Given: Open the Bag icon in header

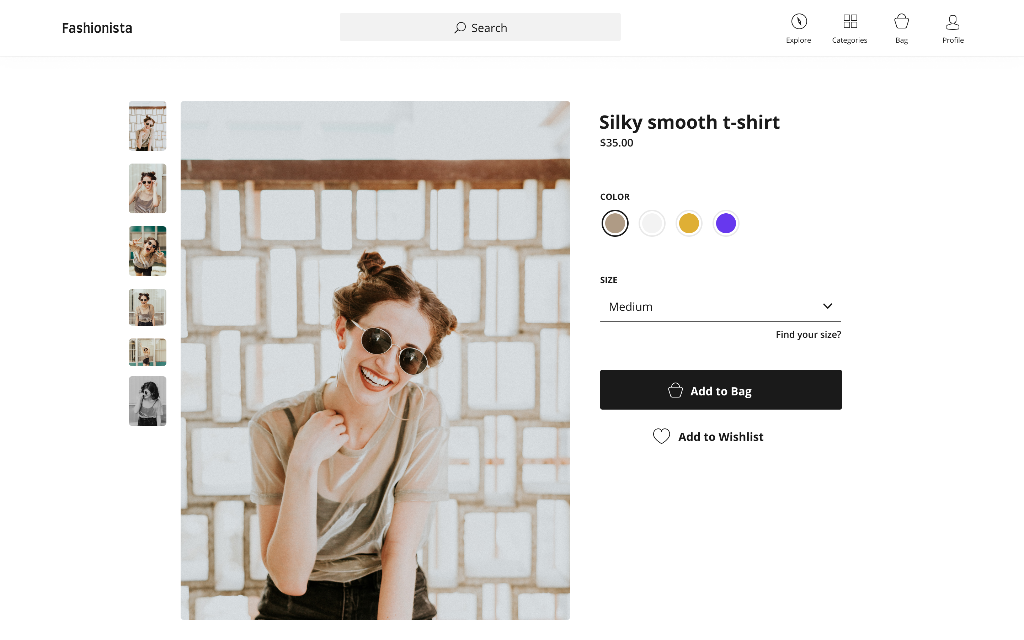Looking at the screenshot, I should pos(901,22).
